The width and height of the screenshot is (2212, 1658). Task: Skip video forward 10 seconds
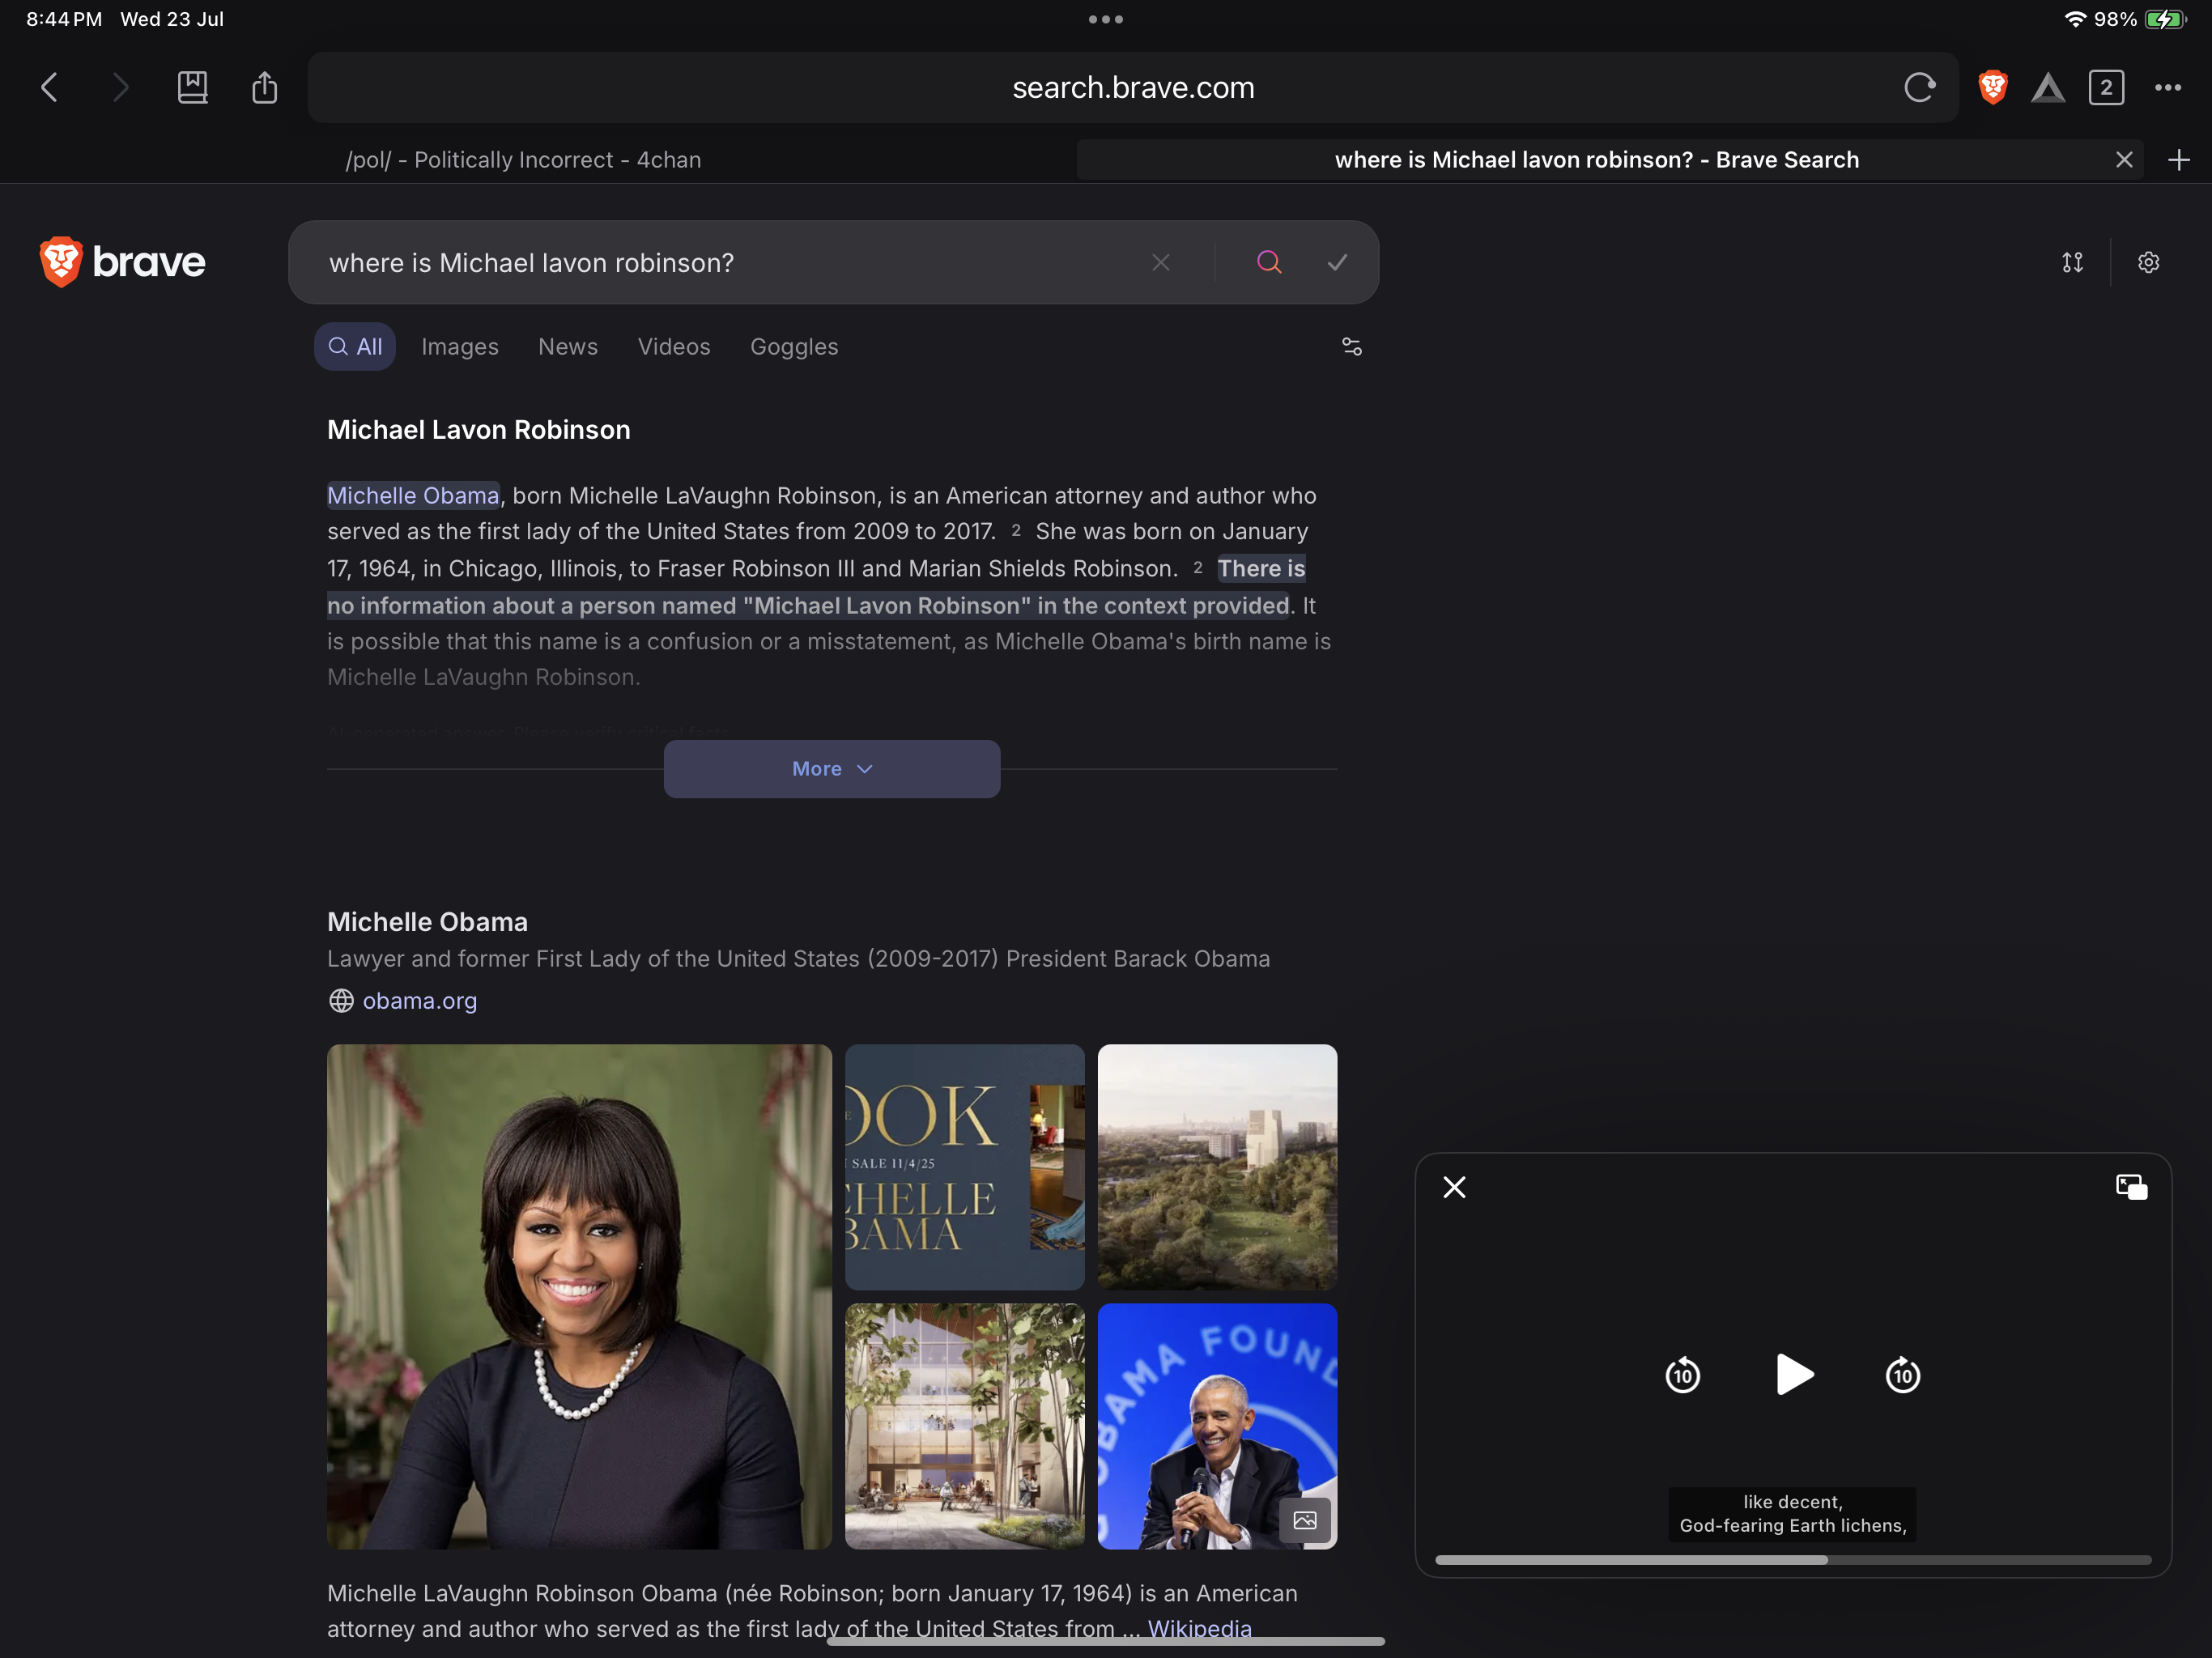(1902, 1375)
